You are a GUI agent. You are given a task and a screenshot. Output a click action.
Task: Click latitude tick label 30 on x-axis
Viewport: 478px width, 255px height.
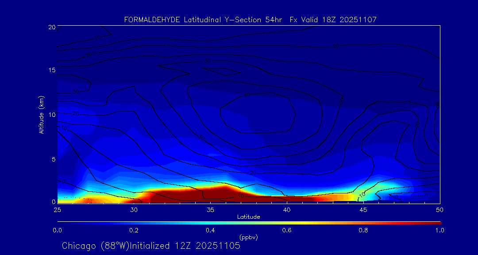134,209
